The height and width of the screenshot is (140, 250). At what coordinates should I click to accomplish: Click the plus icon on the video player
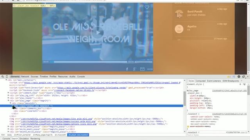click(x=147, y=16)
